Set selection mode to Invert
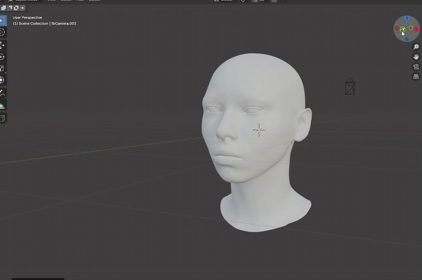 [16, 8]
